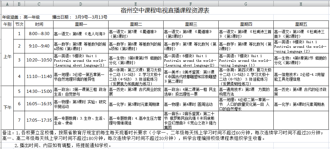Click Monday's 《老人与海》 语文 lesson cell
Viewport: 330px width, 149px height.
tap(81, 34)
